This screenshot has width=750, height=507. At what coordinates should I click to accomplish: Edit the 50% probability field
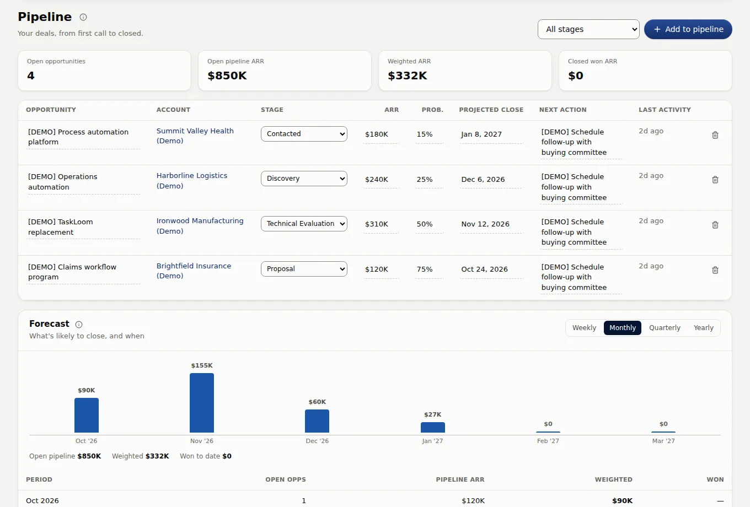429,224
